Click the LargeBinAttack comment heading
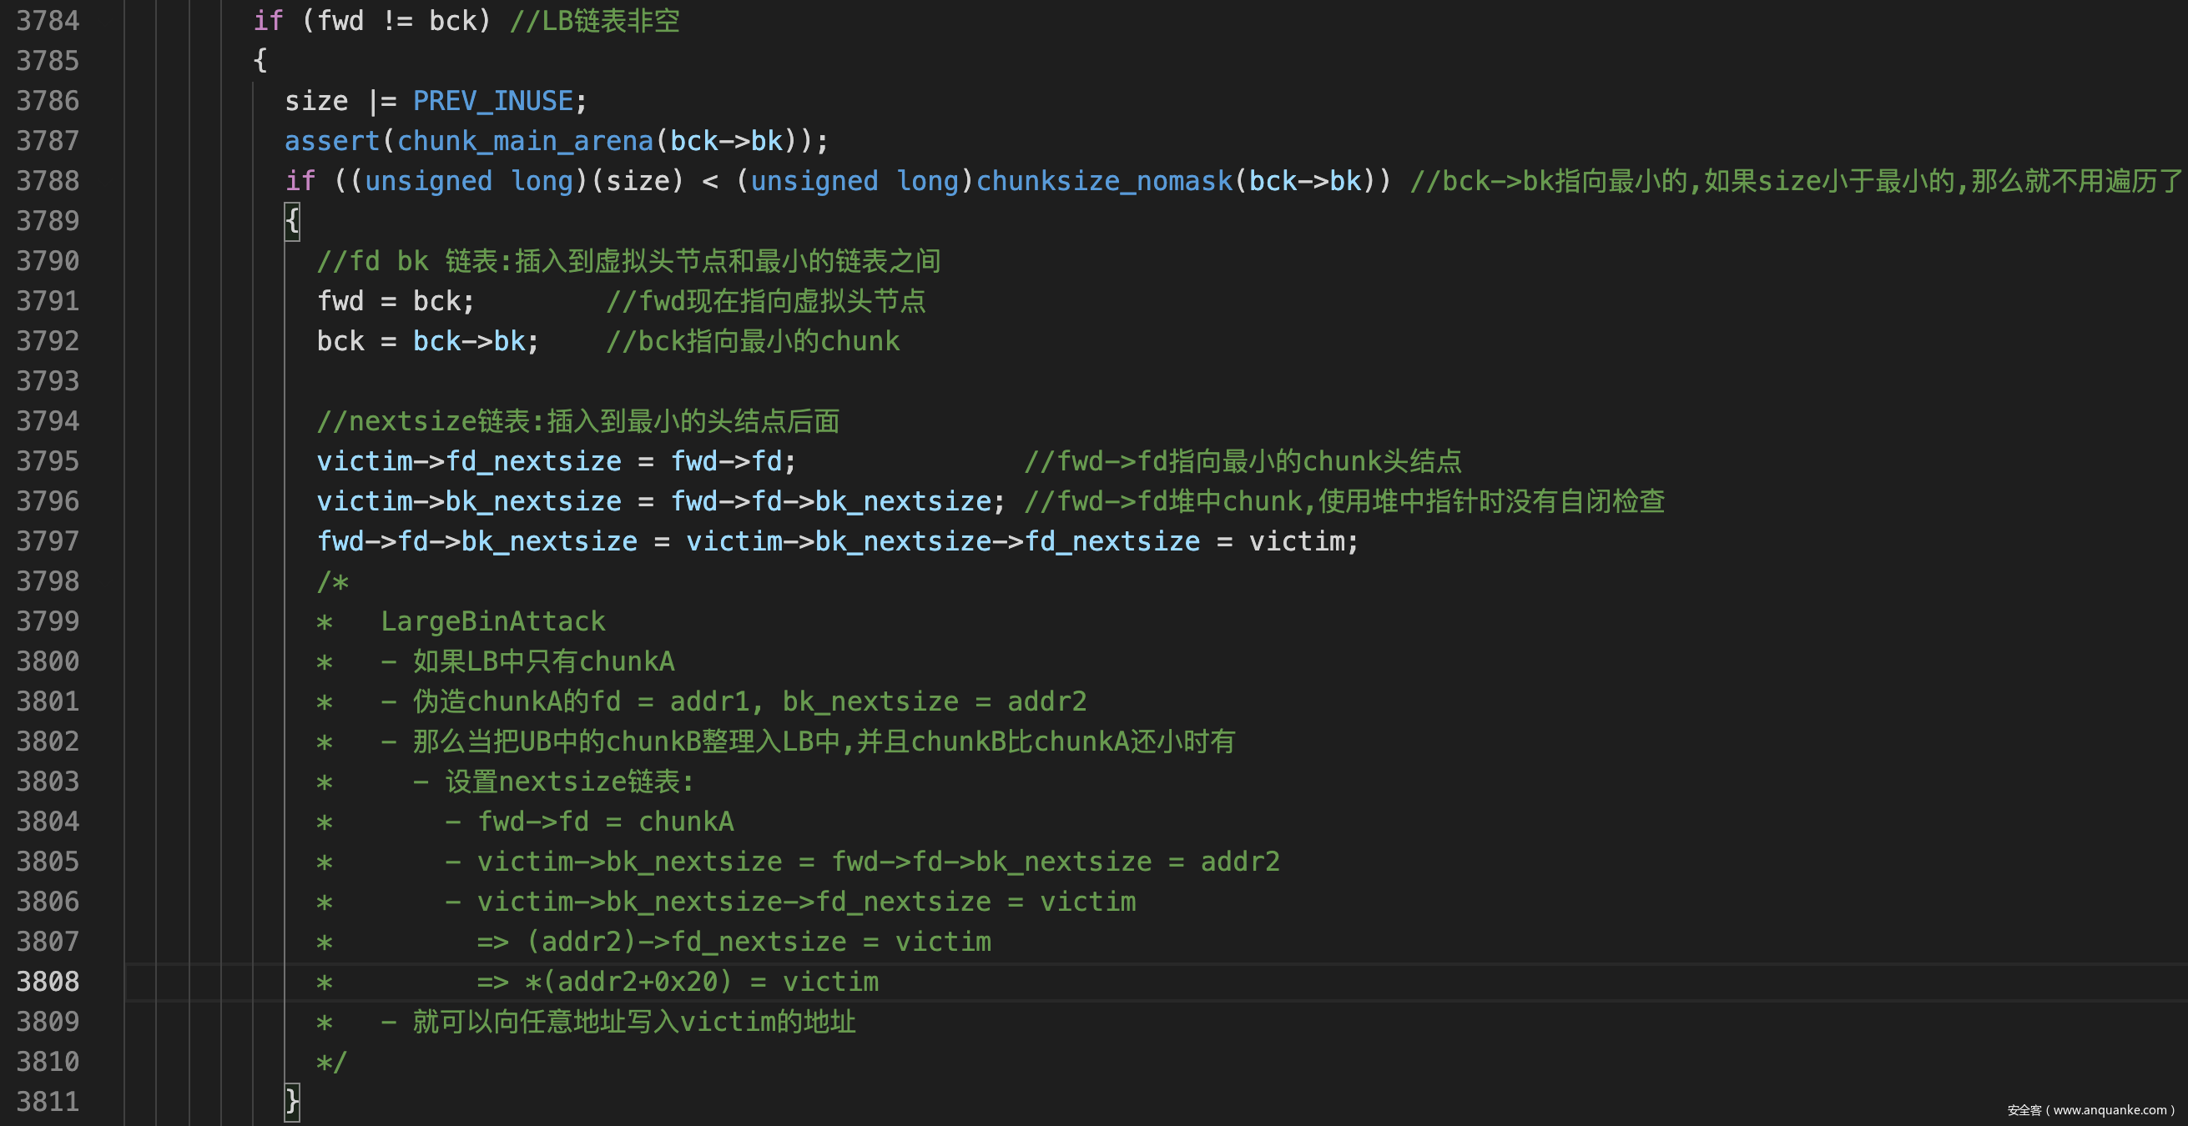2188x1126 pixels. click(x=492, y=621)
